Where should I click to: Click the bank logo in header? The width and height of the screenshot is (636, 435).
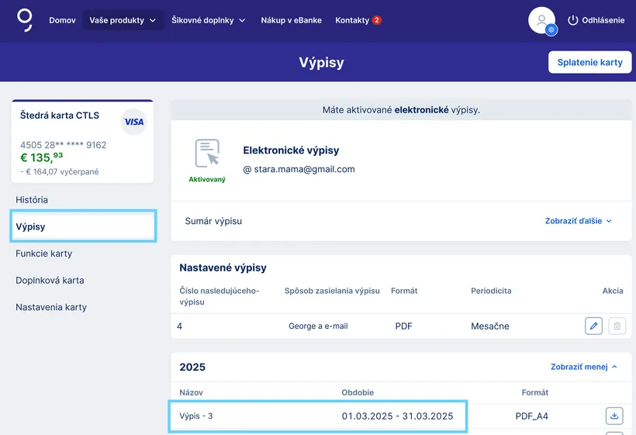click(x=24, y=20)
